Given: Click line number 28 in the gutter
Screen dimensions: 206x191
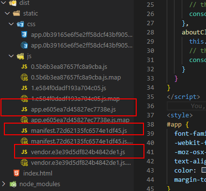Looking at the screenshot, I should point(150,32).
